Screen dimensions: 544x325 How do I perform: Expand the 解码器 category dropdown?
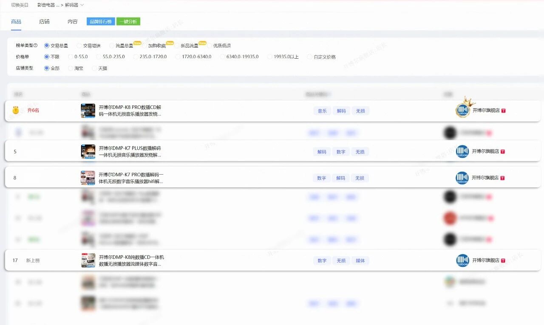pos(74,5)
